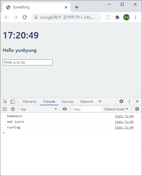The height and width of the screenshot is (176, 142).
Task: Click the running console message
Action: [14, 127]
